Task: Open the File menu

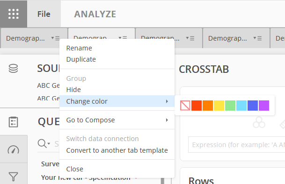Action: [44, 14]
